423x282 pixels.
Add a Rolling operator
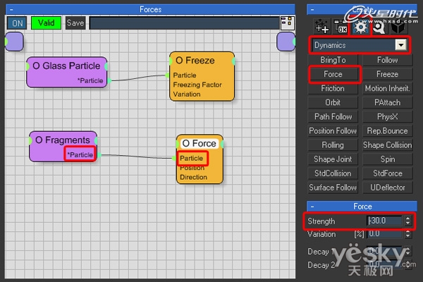click(x=333, y=145)
